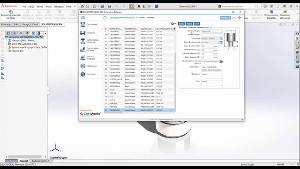Click the Nazwa uchwytu input field

pos(212,31)
